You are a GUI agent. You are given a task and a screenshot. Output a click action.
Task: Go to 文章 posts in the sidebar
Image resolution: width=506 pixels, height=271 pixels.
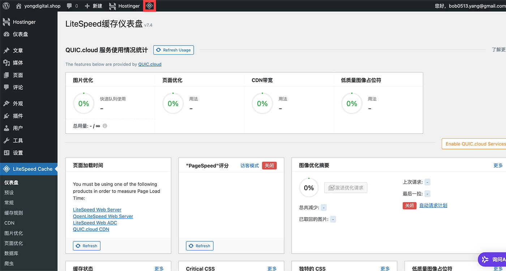(29, 51)
